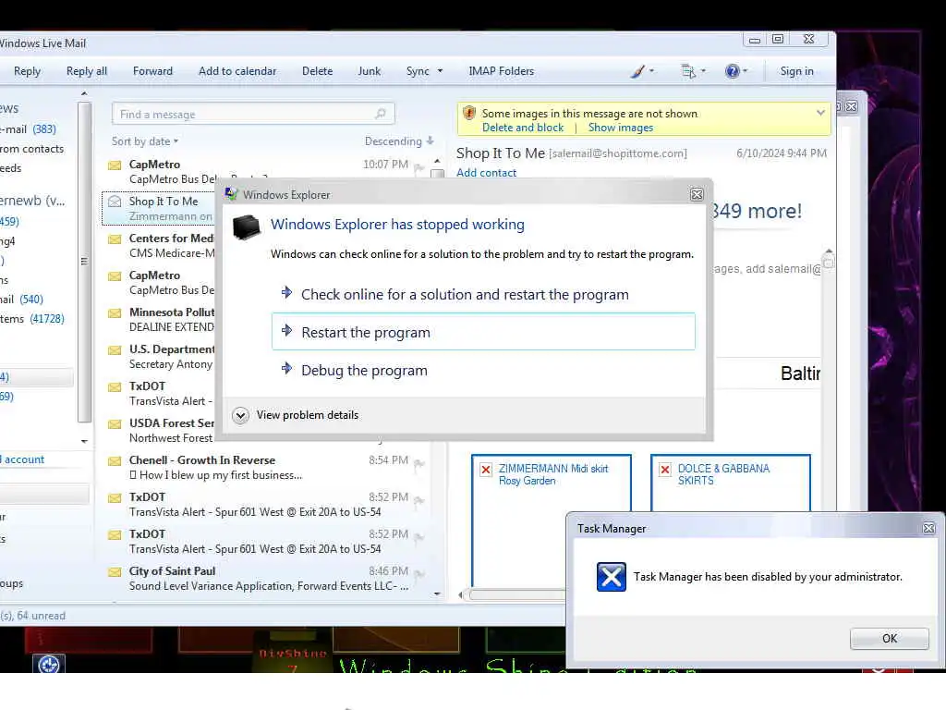Click the Delete and block link

pyautogui.click(x=523, y=128)
